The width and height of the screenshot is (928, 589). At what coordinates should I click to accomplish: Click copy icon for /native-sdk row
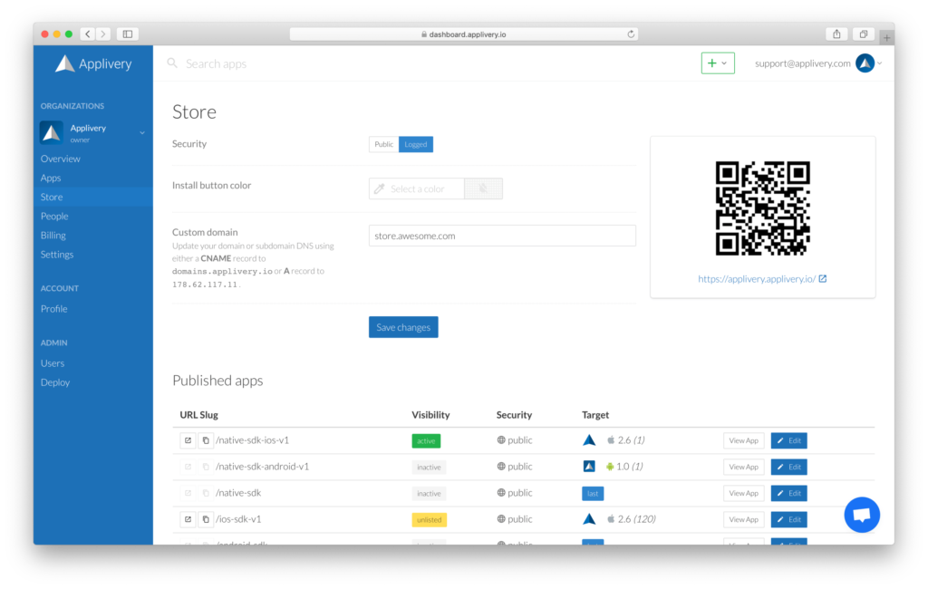206,493
